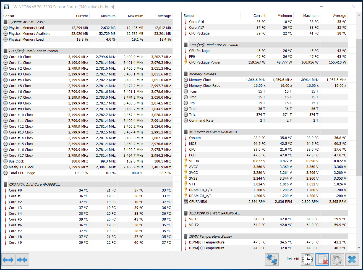Click the CPUFANIN0 fan icon

coord(186,201)
